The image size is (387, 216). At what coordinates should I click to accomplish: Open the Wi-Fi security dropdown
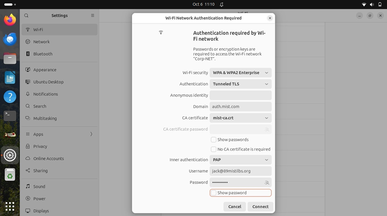point(241,73)
